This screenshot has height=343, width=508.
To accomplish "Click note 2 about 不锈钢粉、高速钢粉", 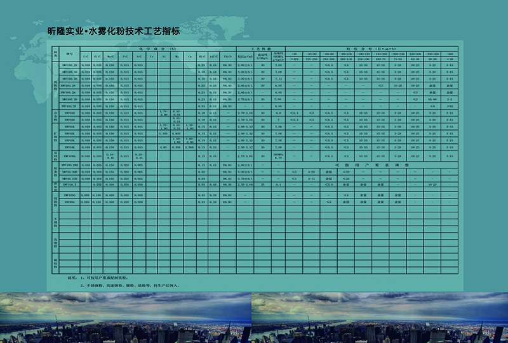I will point(130,286).
